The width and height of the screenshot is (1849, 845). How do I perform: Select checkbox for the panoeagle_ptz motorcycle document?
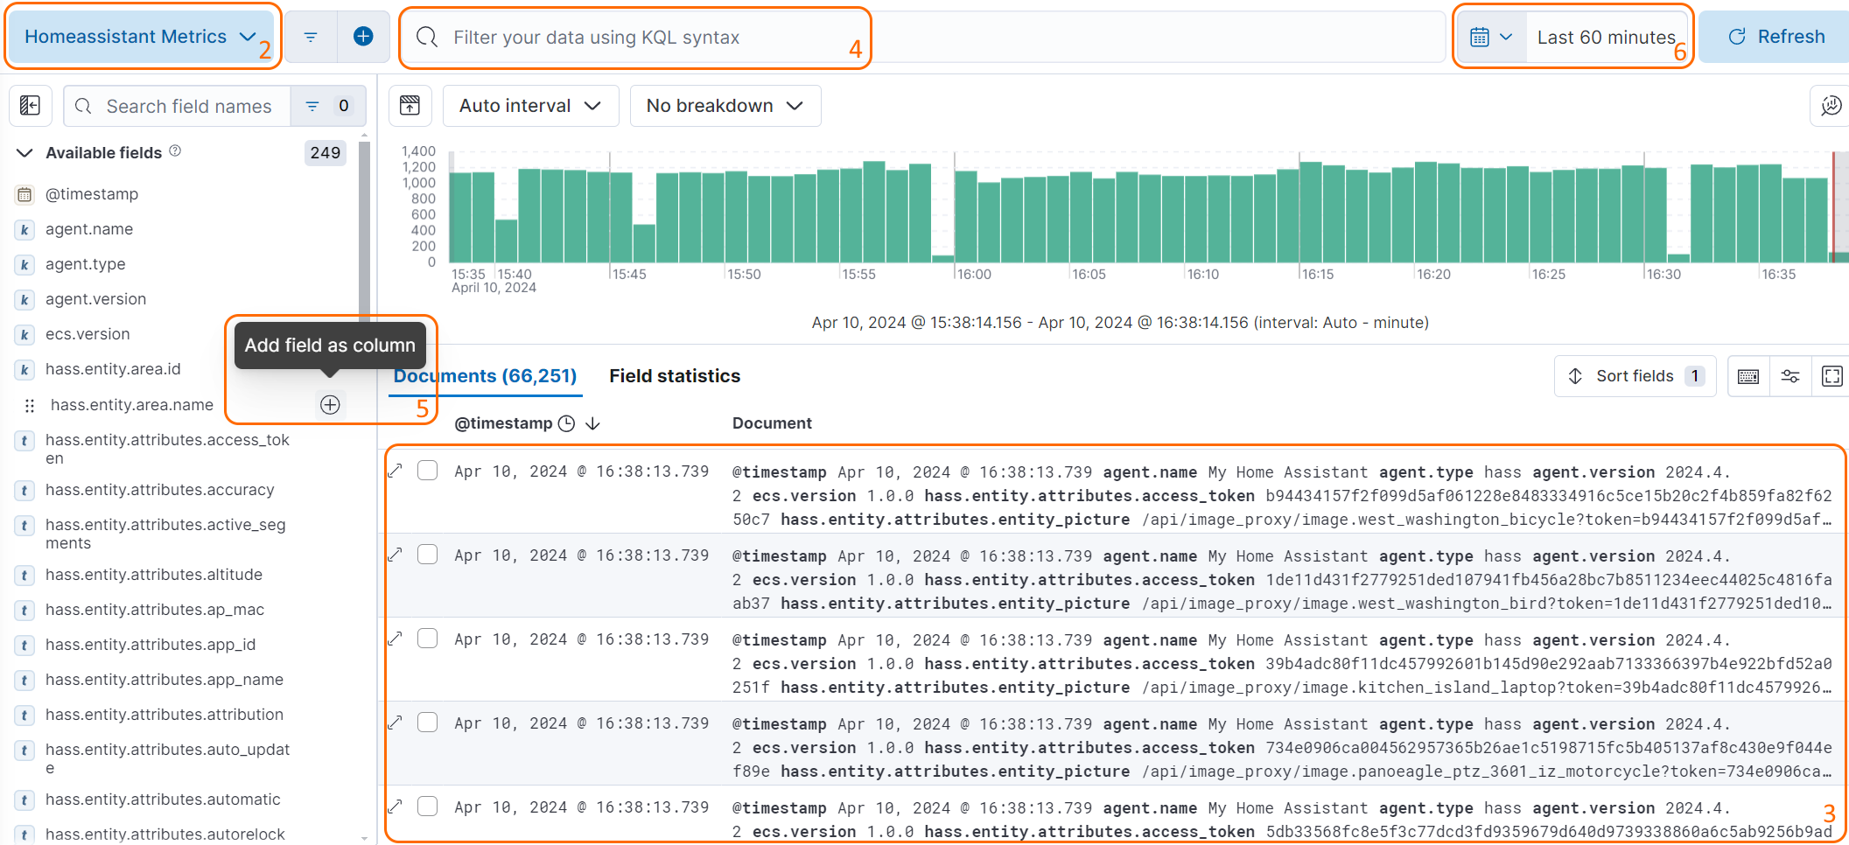427,723
